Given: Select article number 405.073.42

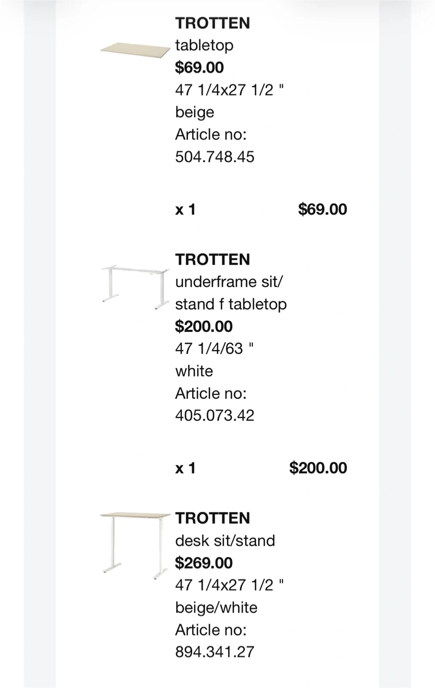Looking at the screenshot, I should coord(215,415).
